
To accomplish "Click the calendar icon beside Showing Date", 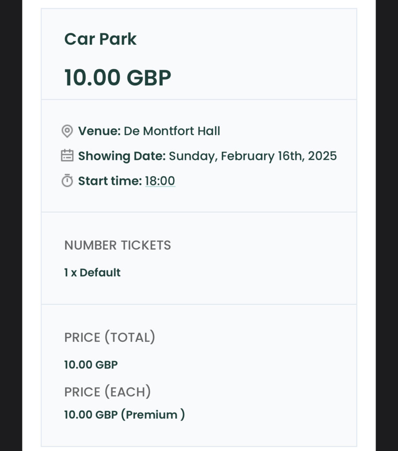I will click(67, 156).
